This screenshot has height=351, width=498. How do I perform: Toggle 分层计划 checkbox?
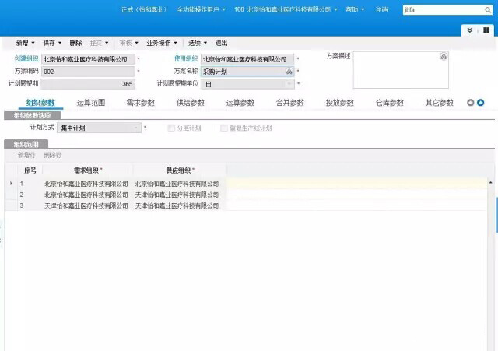171,128
